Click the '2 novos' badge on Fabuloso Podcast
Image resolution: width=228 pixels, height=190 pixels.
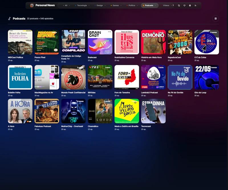click(54, 101)
